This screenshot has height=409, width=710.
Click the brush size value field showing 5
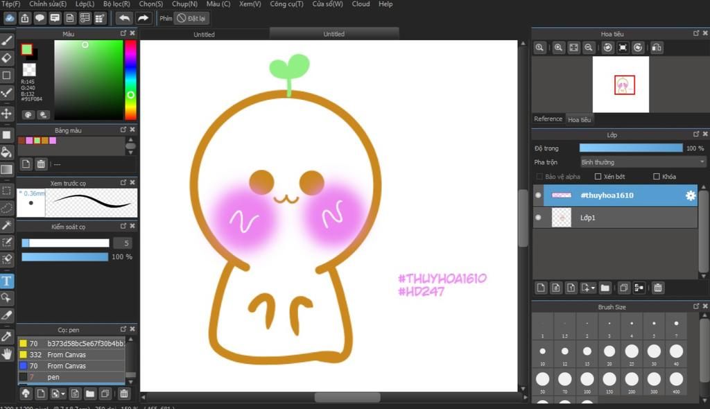[x=123, y=243]
